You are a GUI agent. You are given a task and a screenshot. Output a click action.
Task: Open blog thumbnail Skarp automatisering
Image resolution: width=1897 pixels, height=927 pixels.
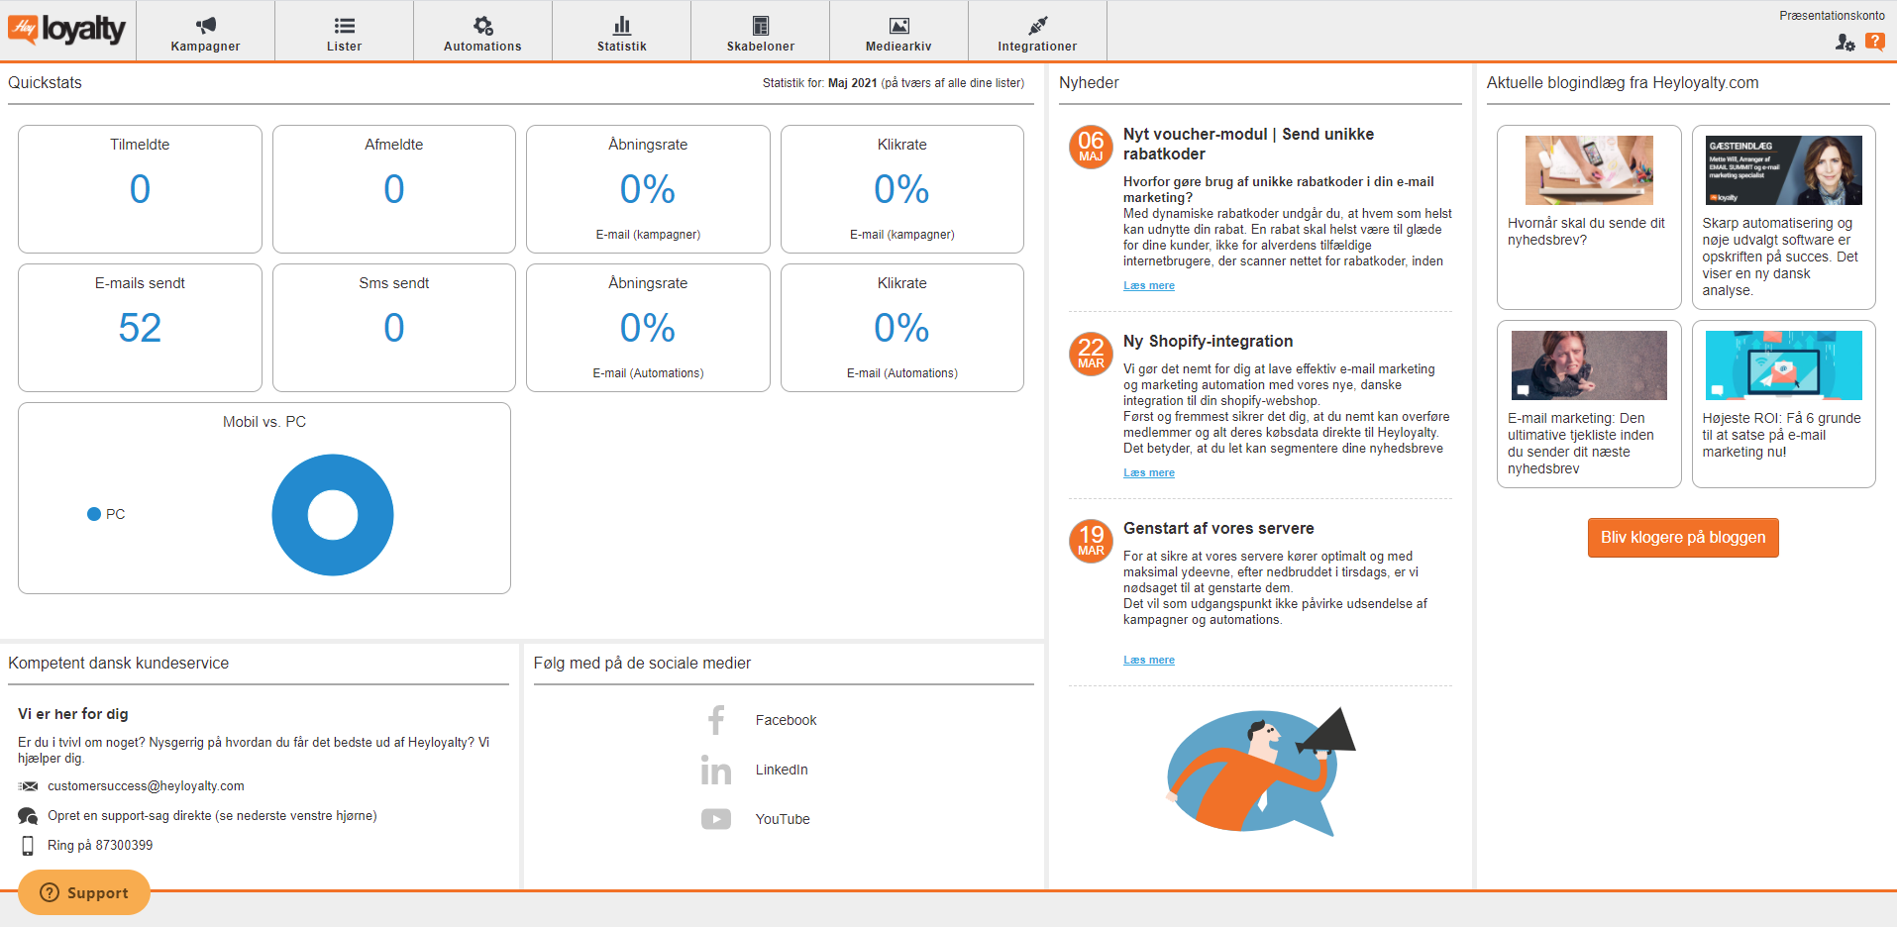click(x=1783, y=170)
